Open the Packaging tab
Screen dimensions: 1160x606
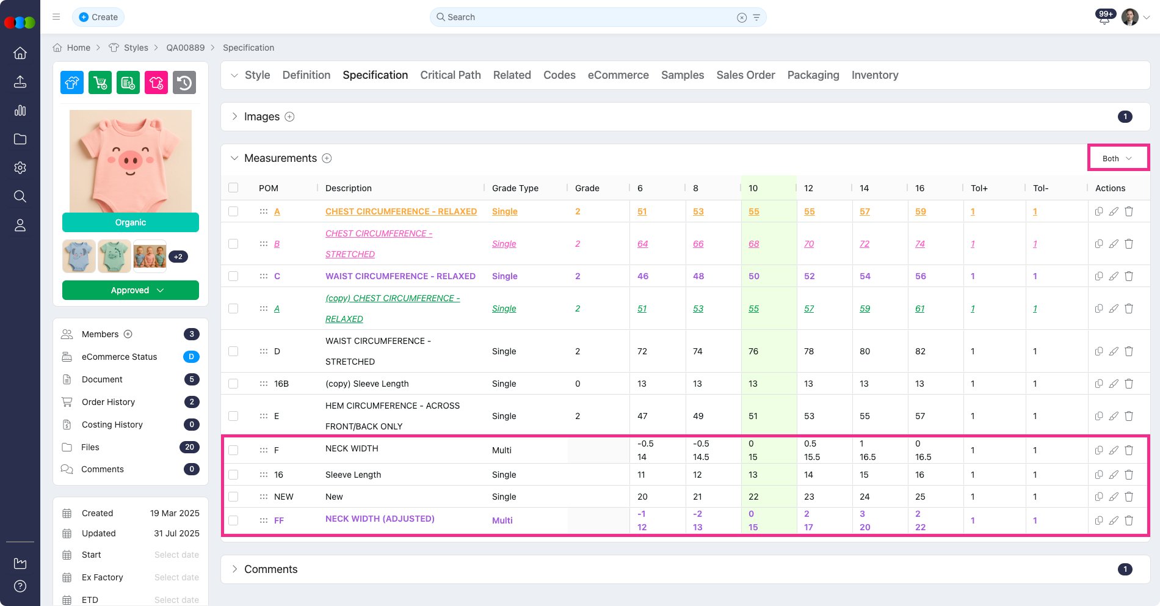coord(813,75)
